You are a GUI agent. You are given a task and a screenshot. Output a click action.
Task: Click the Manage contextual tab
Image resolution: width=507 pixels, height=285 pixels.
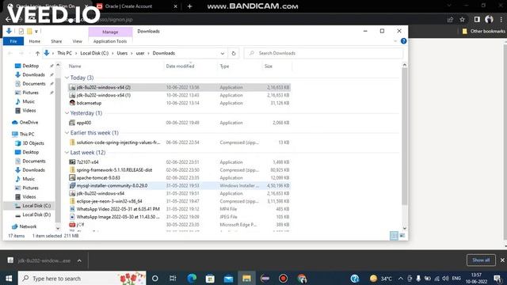click(x=110, y=32)
